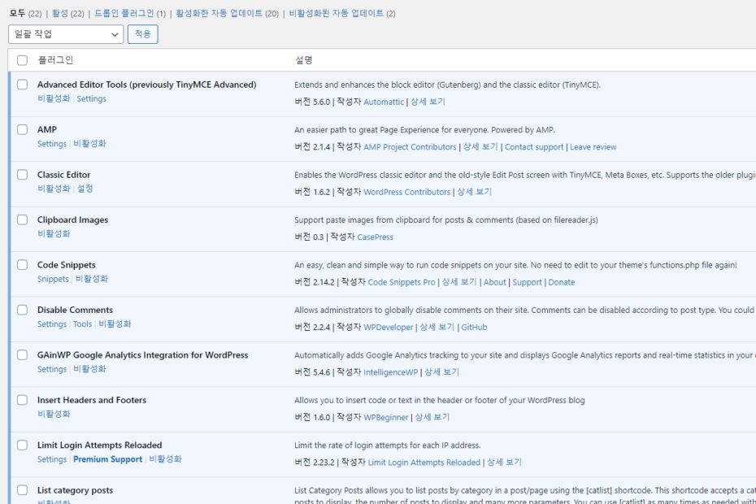Deactivate Classic Editor via 비활성화
The image size is (756, 504).
[x=54, y=189]
